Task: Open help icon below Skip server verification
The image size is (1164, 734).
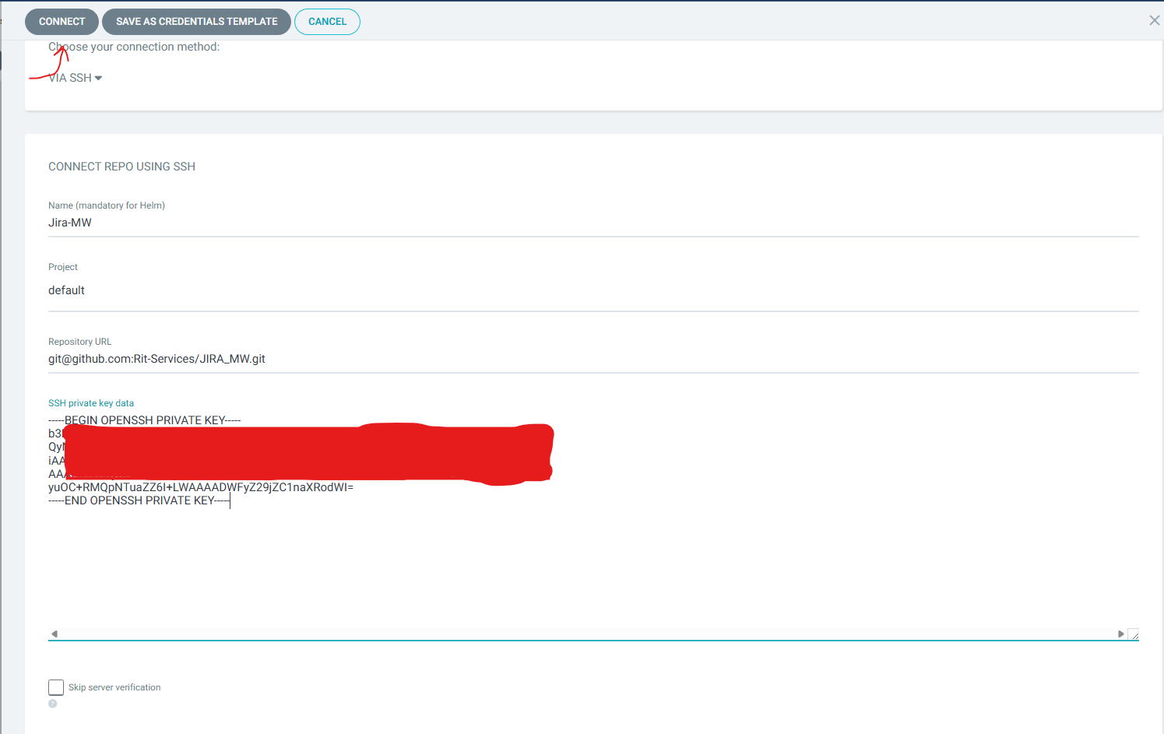Action: pyautogui.click(x=53, y=704)
